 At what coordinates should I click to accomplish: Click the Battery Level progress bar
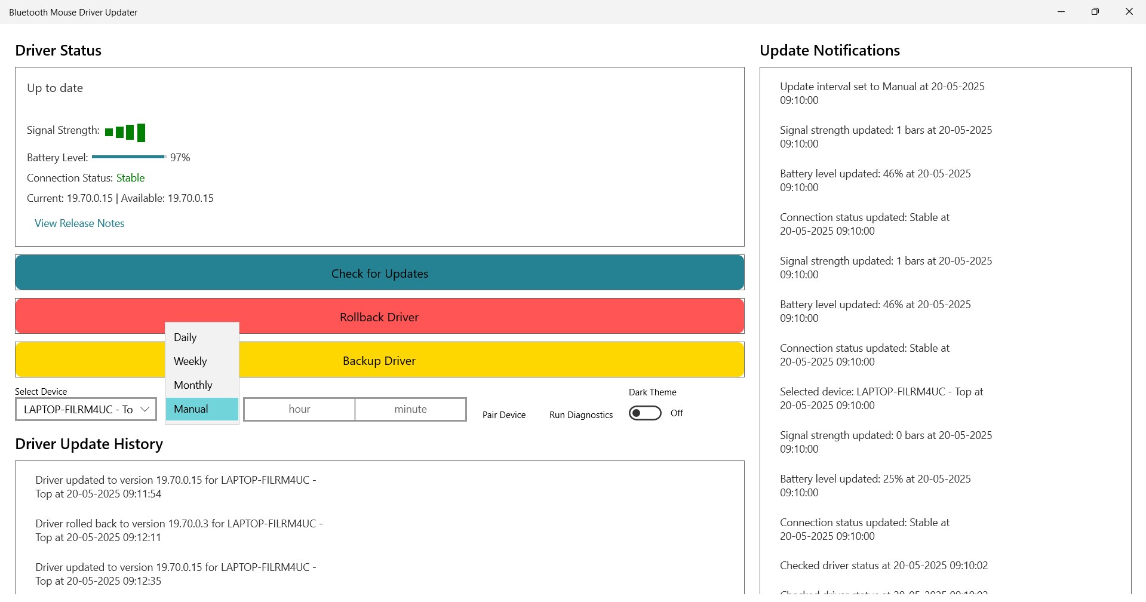point(129,157)
